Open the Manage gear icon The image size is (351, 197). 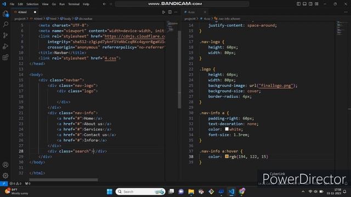click(x=5, y=176)
